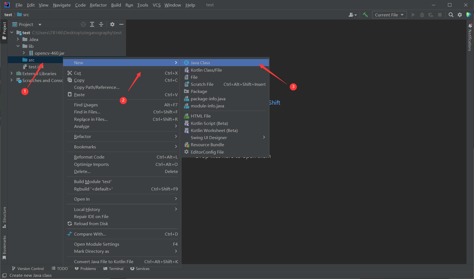Collapse the lib folder
Screen dimensions: 474x279
(x=18, y=46)
